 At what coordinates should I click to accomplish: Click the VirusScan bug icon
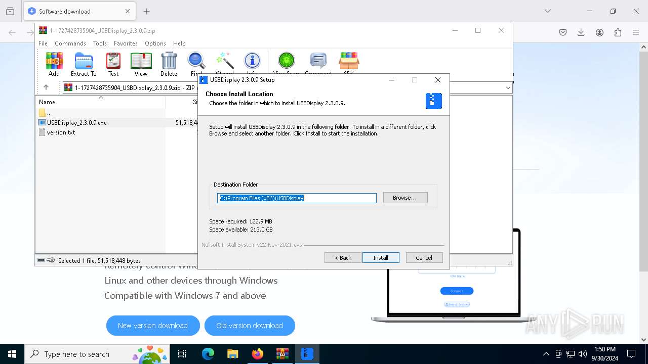(x=286, y=64)
